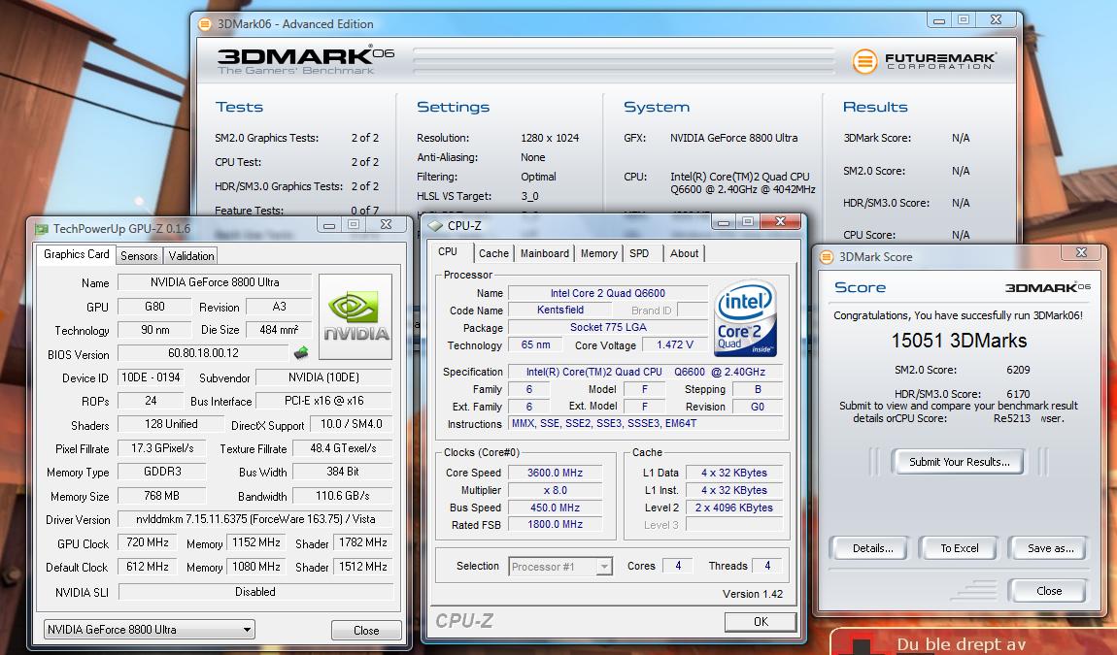Screen dimensions: 1117x655
Task: Maximize the CPU-Z window
Action: pyautogui.click(x=747, y=222)
